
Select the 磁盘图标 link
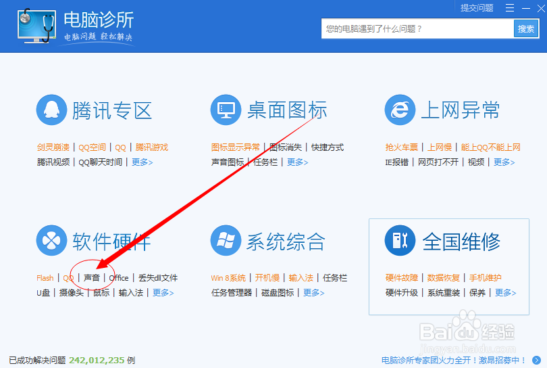click(x=278, y=293)
